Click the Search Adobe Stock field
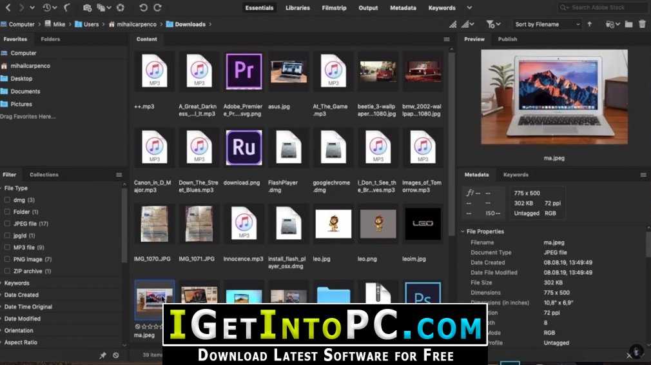This screenshot has height=365, width=651. point(601,8)
